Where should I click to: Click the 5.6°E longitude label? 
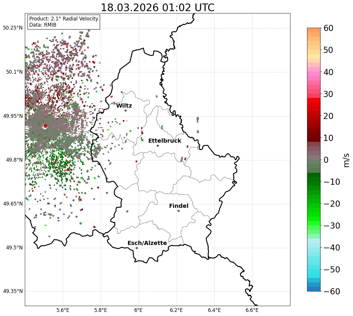63,310
